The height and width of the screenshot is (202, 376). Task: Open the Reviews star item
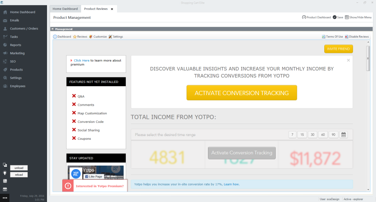pos(80,37)
